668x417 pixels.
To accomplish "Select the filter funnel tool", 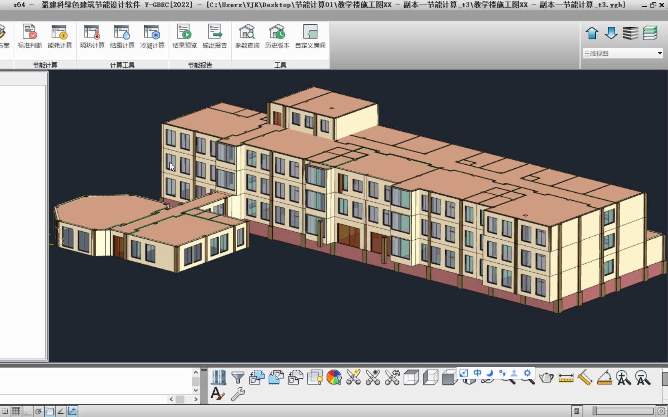I will [238, 377].
